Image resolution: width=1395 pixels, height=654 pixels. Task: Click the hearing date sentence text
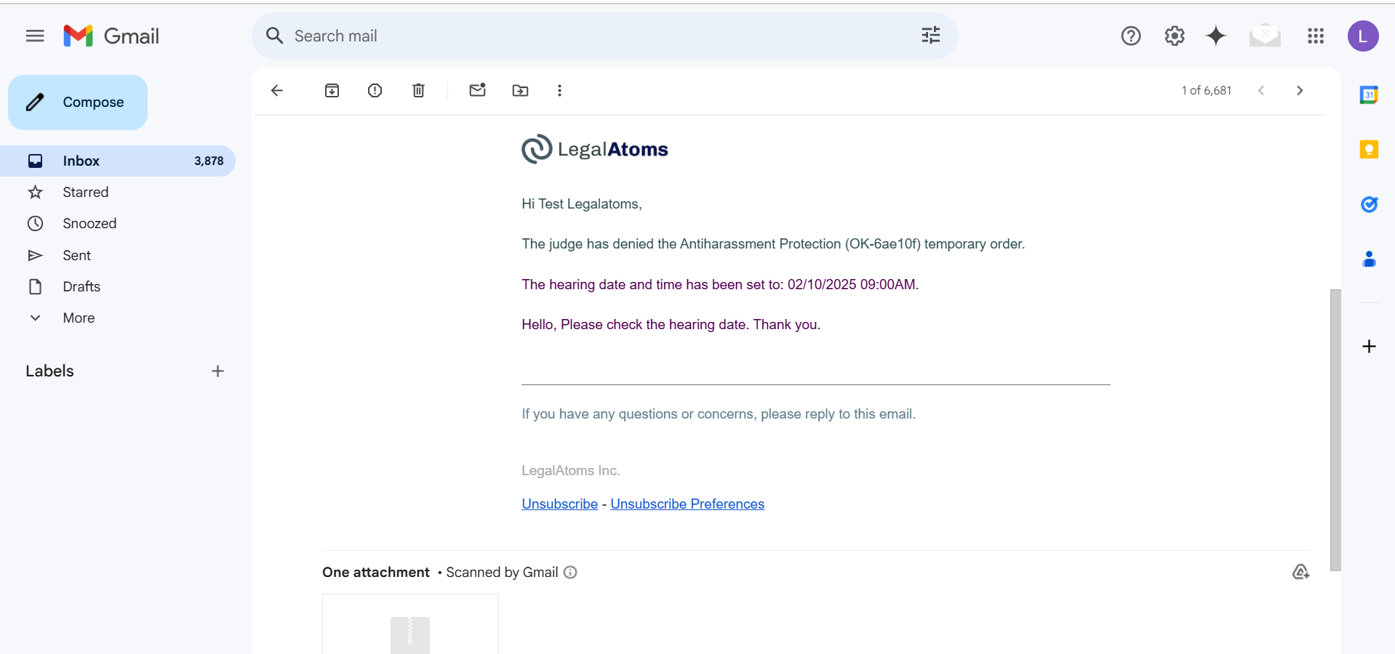pyautogui.click(x=720, y=284)
